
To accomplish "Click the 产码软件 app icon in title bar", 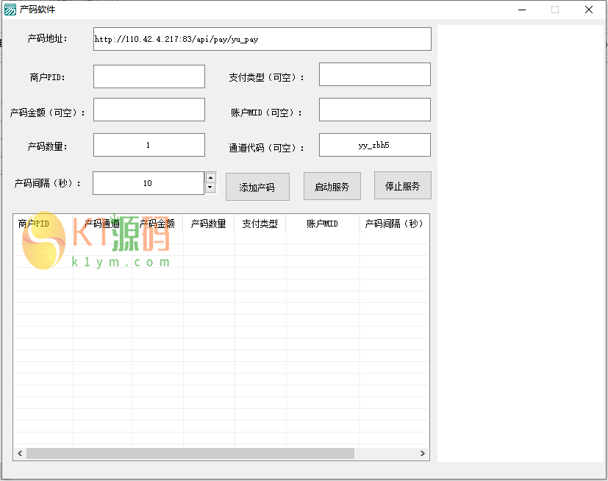I will (x=10, y=10).
